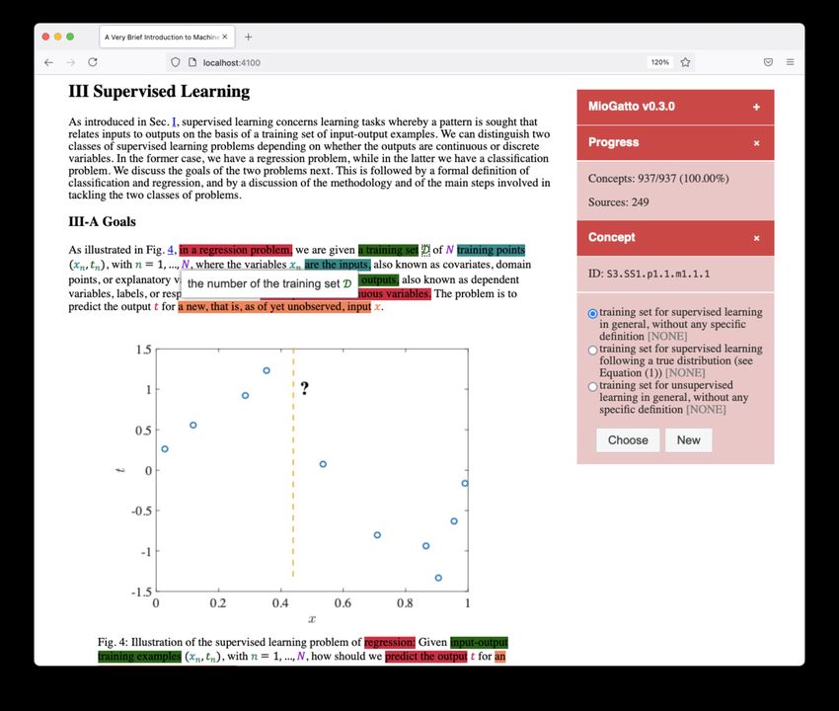
Task: Select the boxed symbol 𝒟 after 'a training set'
Action: (x=425, y=250)
